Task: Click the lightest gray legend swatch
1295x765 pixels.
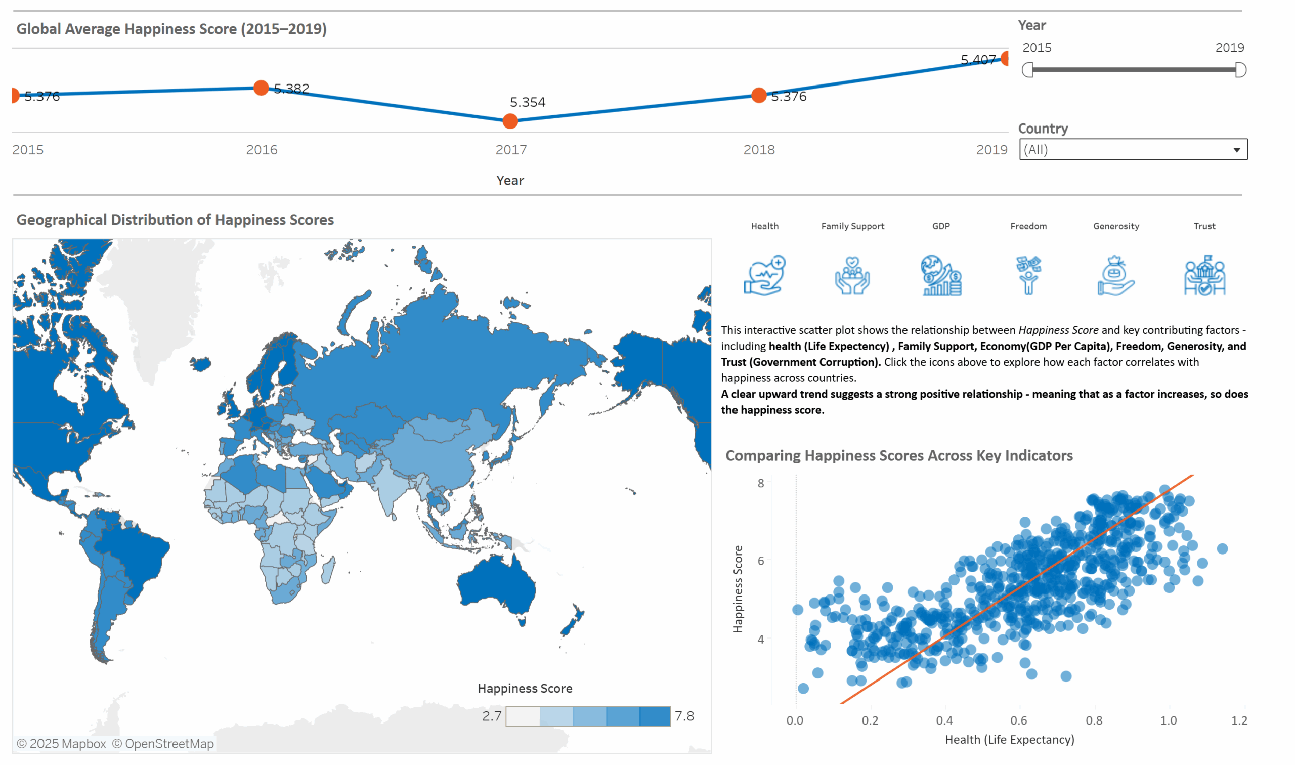Action: (x=523, y=716)
